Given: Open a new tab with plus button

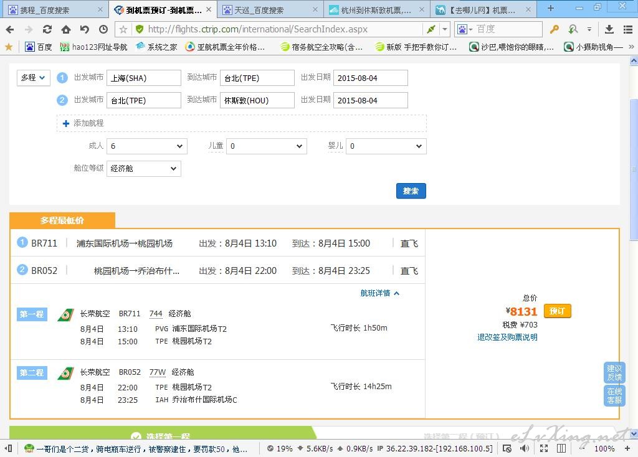Looking at the screenshot, I should (551, 8).
